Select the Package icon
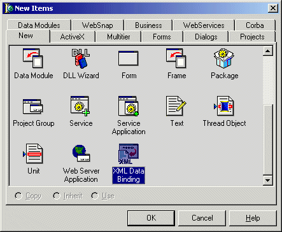Image resolution: width=282 pixels, height=232 pixels. 223,58
